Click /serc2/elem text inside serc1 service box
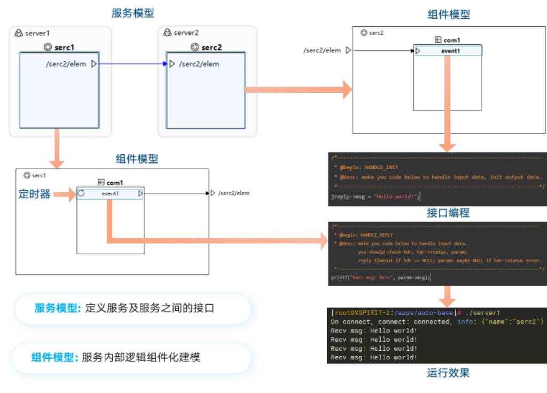Viewport: 547px width, 393px height. pyautogui.click(x=66, y=64)
